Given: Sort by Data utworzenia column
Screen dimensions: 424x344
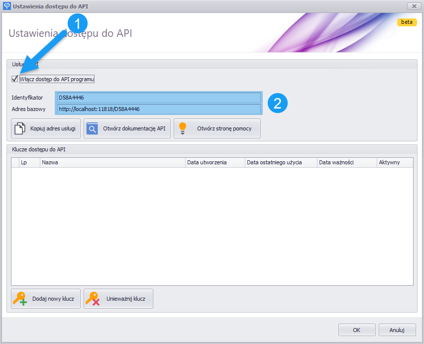Looking at the screenshot, I should (x=215, y=162).
